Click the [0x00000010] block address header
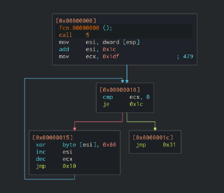This screenshot has height=193, width=224. coord(119,90)
